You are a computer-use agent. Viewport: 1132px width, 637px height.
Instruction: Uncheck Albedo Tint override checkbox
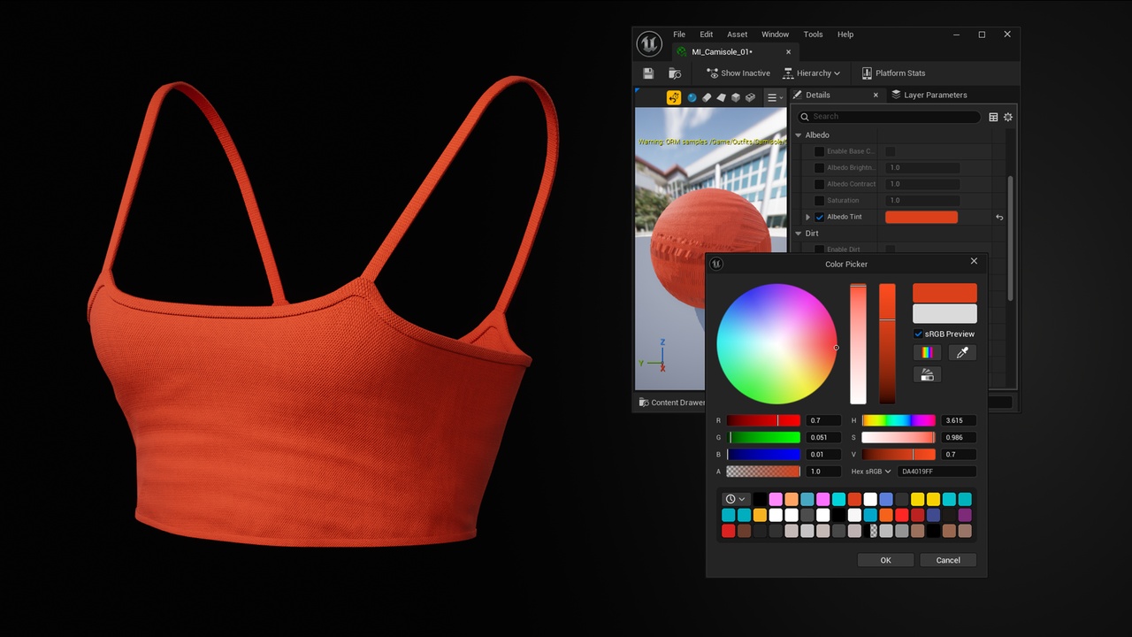819,218
